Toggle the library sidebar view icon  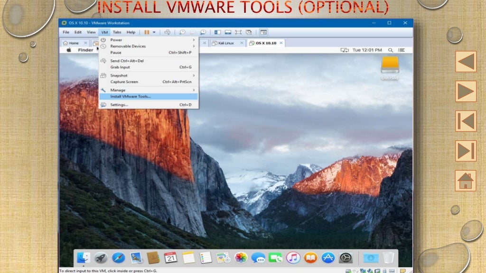(x=217, y=32)
